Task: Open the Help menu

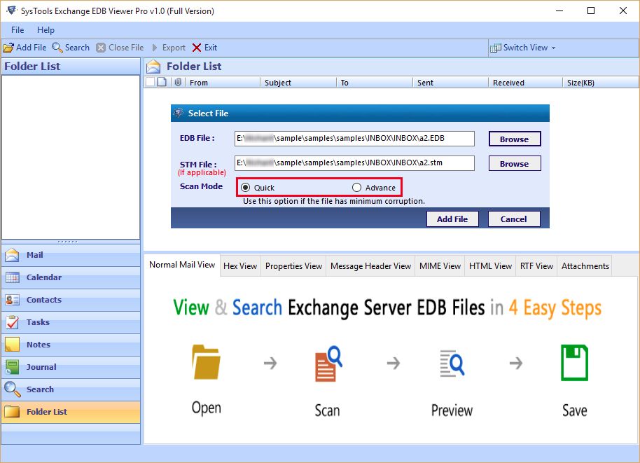Action: pyautogui.click(x=46, y=30)
